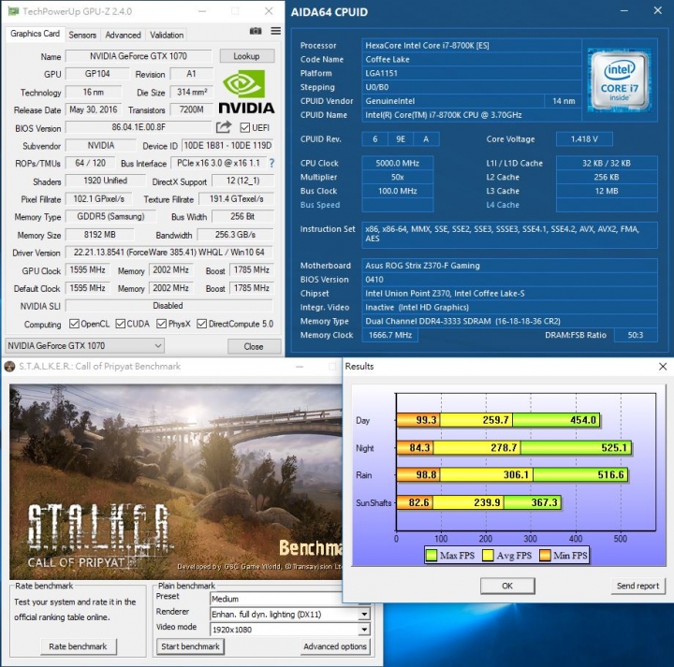Take a screenshot with GPU-Z camera icon
Image resolution: width=674 pixels, height=667 pixels.
pyautogui.click(x=256, y=31)
